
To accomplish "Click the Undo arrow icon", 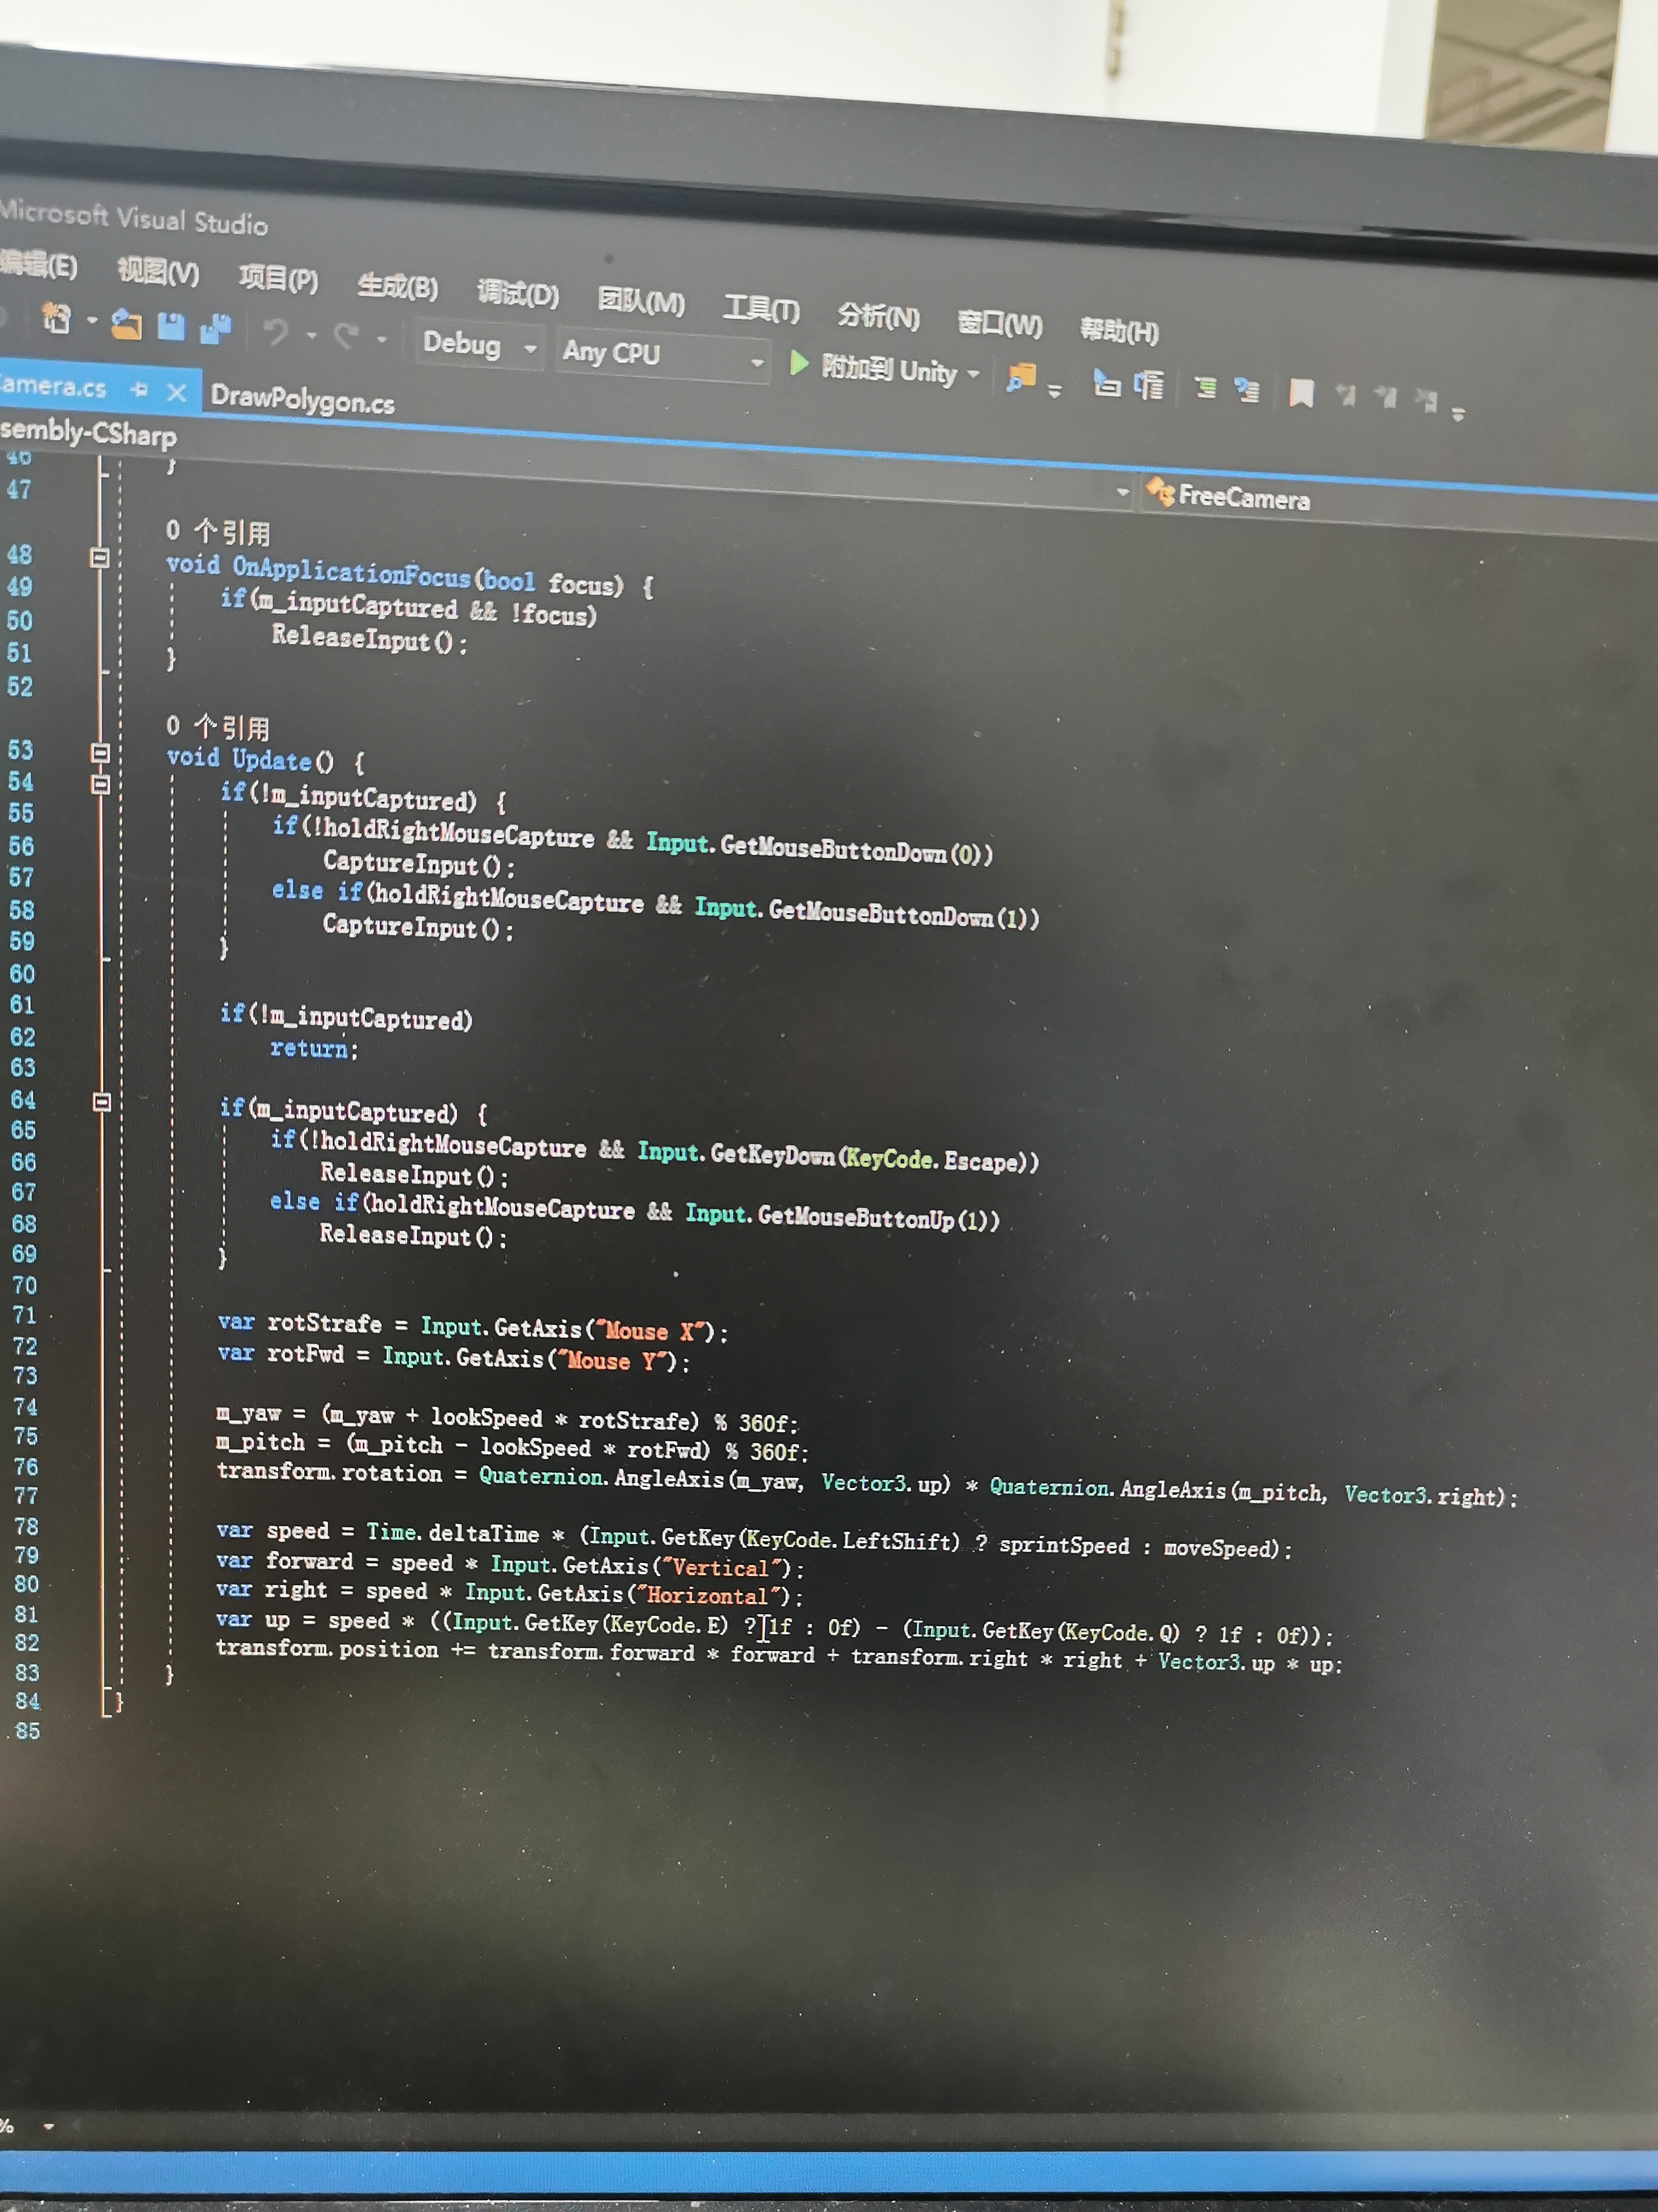I will pos(276,332).
